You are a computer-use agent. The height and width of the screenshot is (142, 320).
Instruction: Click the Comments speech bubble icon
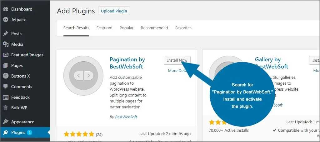point(5,87)
